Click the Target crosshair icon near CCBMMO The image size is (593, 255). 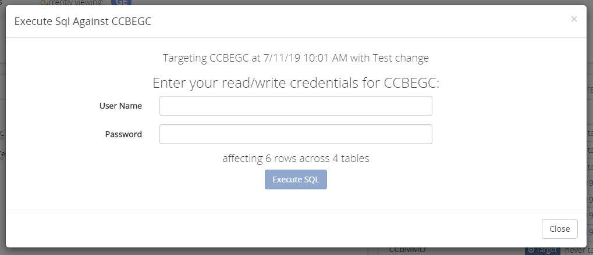pos(531,250)
